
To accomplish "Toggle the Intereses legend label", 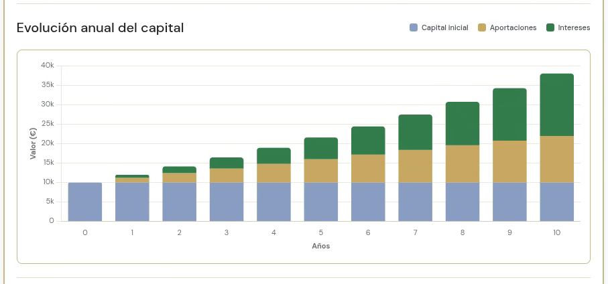I will pos(574,27).
